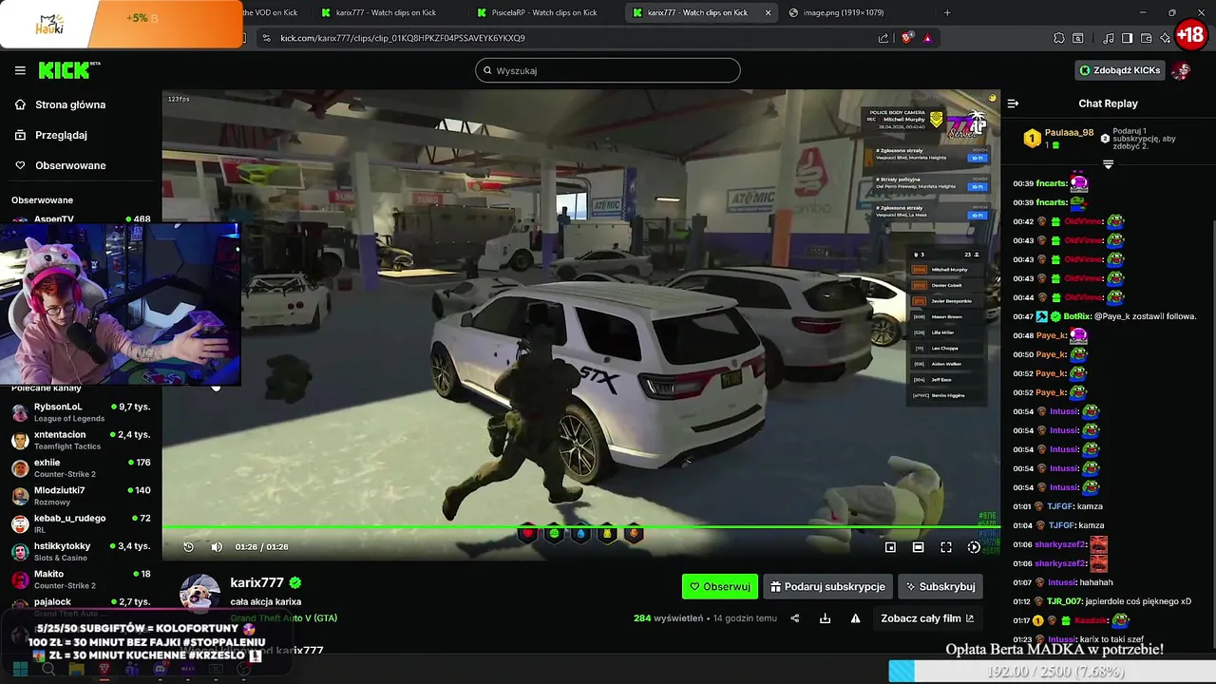Click the browser address bar URL
The width and height of the screenshot is (1216, 684).
click(x=403, y=38)
